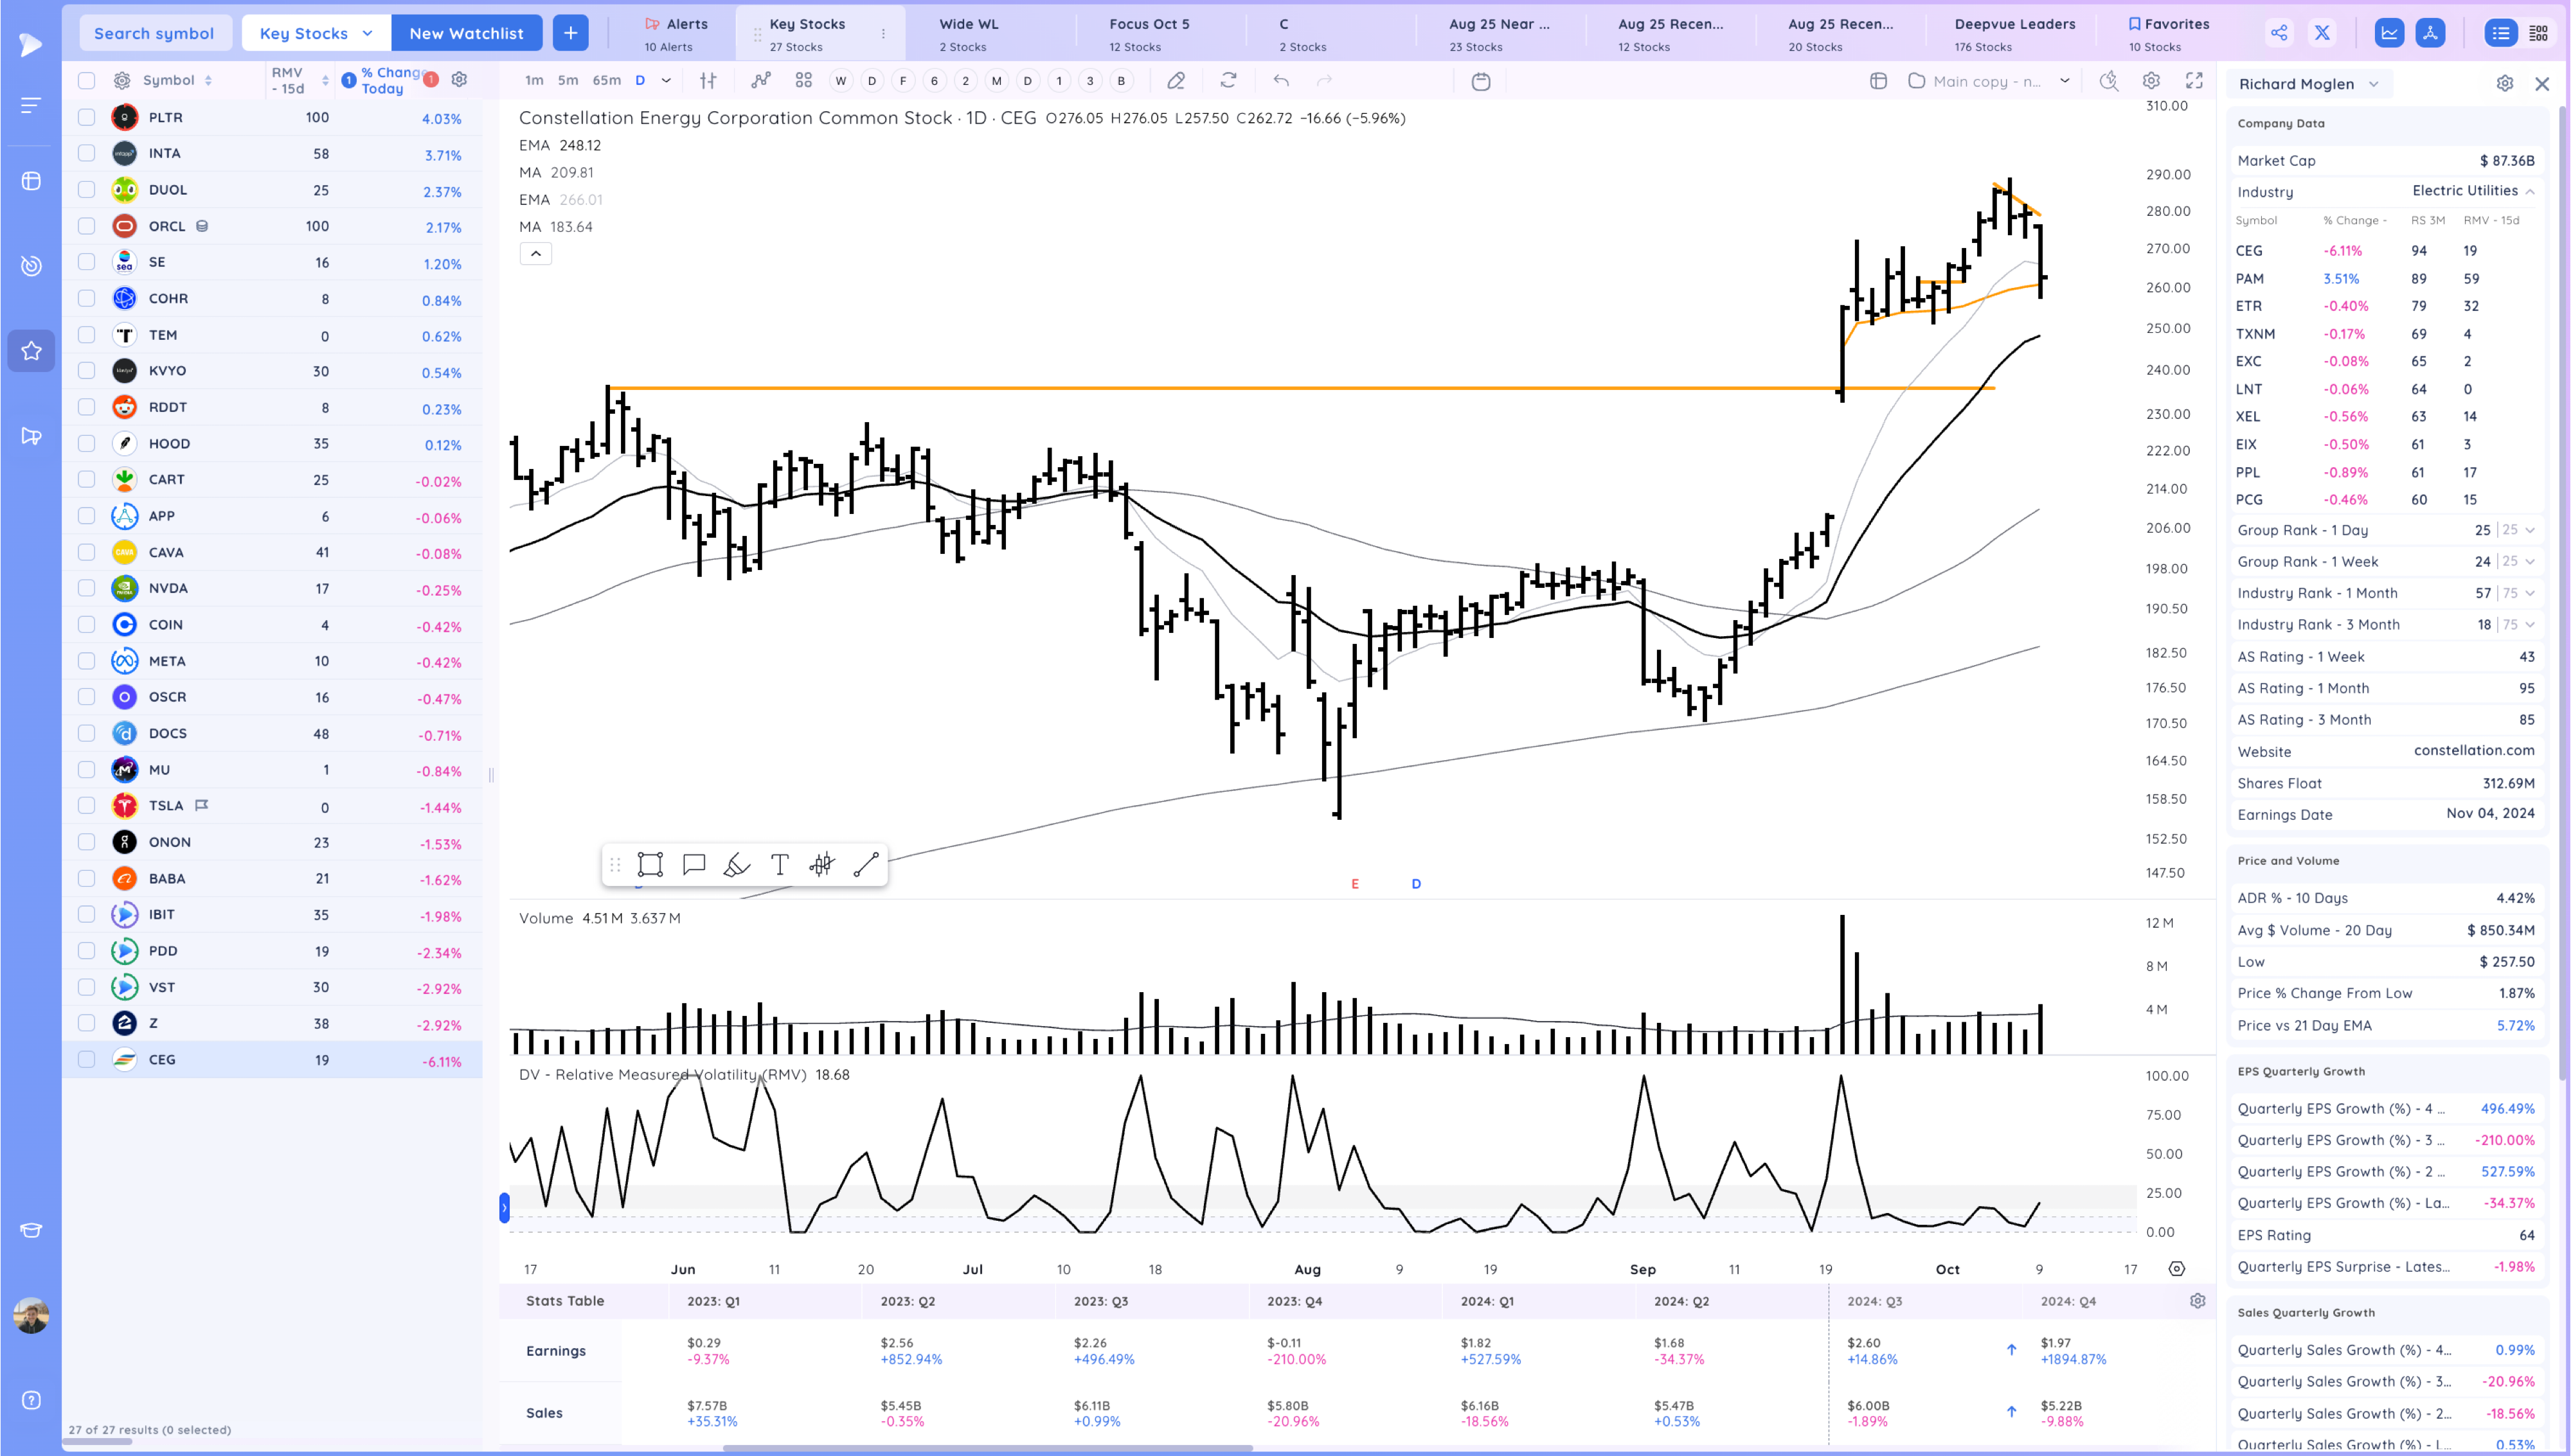This screenshot has height=1456, width=2571.
Task: Open the calendar date picker icon
Action: 1481,82
